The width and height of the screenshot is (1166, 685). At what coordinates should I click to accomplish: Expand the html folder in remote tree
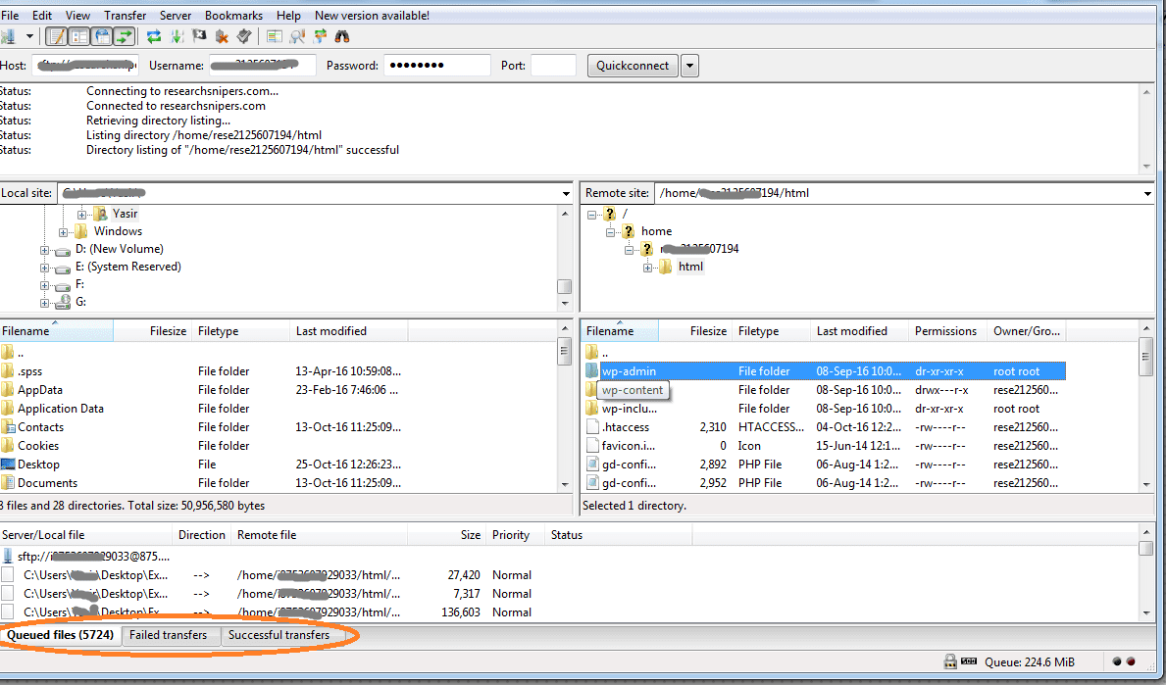pyautogui.click(x=648, y=268)
